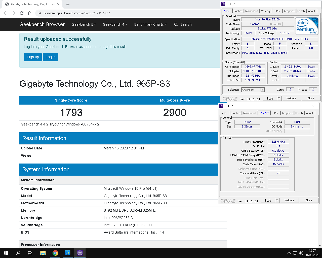Select CPU tab in lower CPU-Z window
Image resolution: width=322 pixels, height=258 pixels.
[x=225, y=113]
